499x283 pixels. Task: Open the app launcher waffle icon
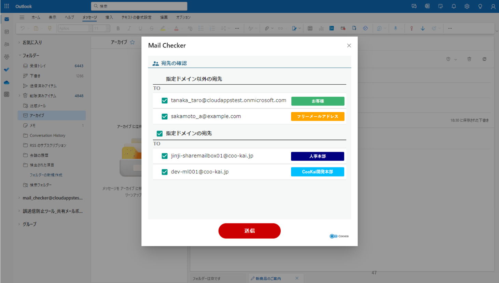pos(6,6)
